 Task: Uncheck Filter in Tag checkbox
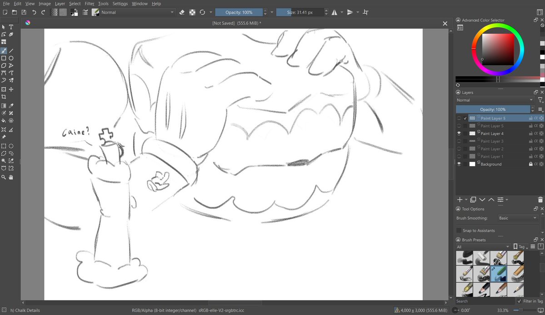pyautogui.click(x=519, y=301)
